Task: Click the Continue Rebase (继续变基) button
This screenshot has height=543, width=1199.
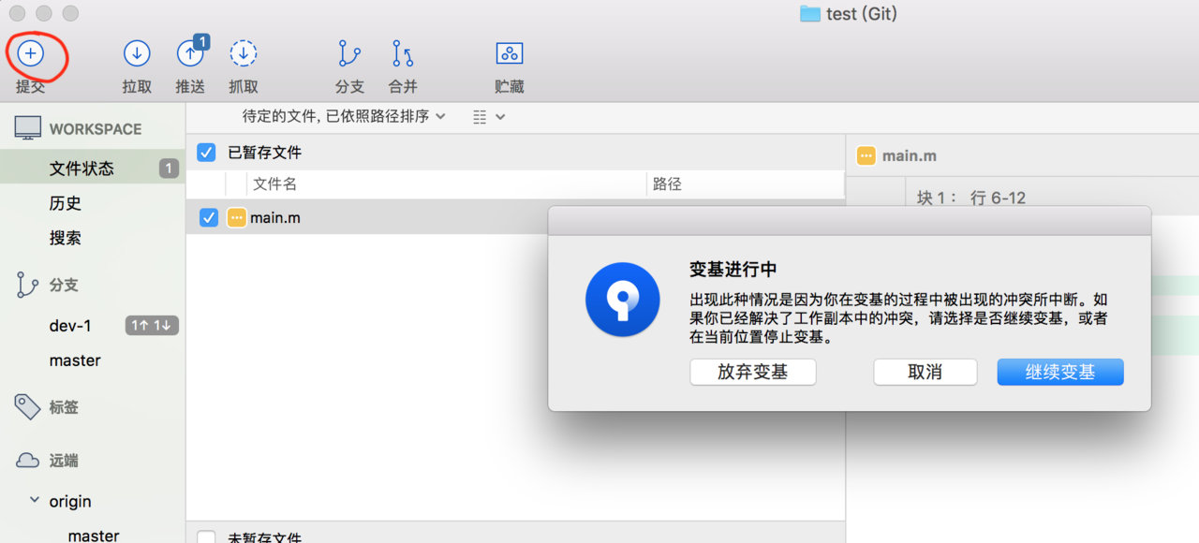Action: pos(1059,372)
